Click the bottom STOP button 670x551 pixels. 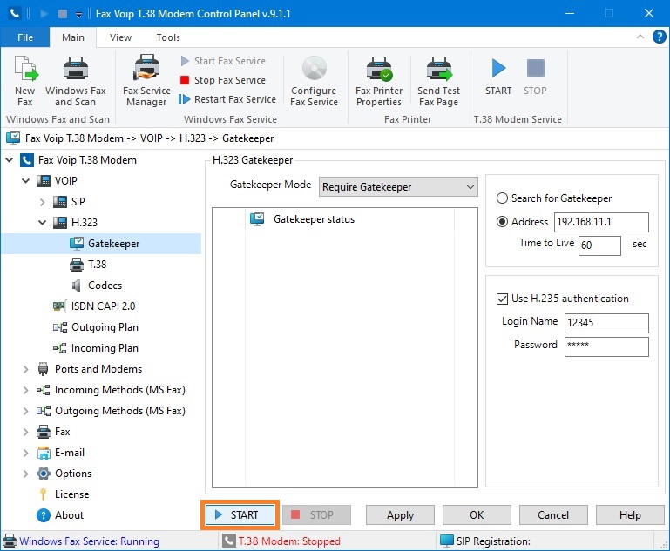(316, 515)
